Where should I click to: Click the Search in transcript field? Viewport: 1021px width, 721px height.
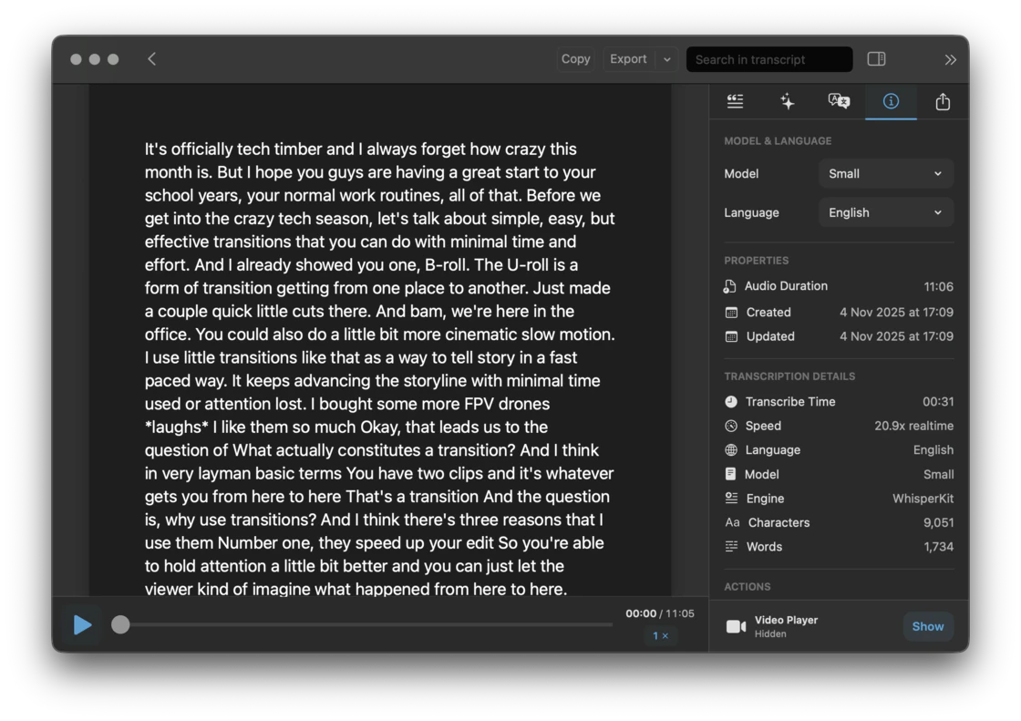768,59
